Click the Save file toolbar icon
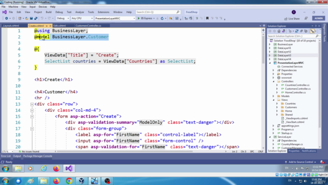328x185 pixels. coord(31,18)
